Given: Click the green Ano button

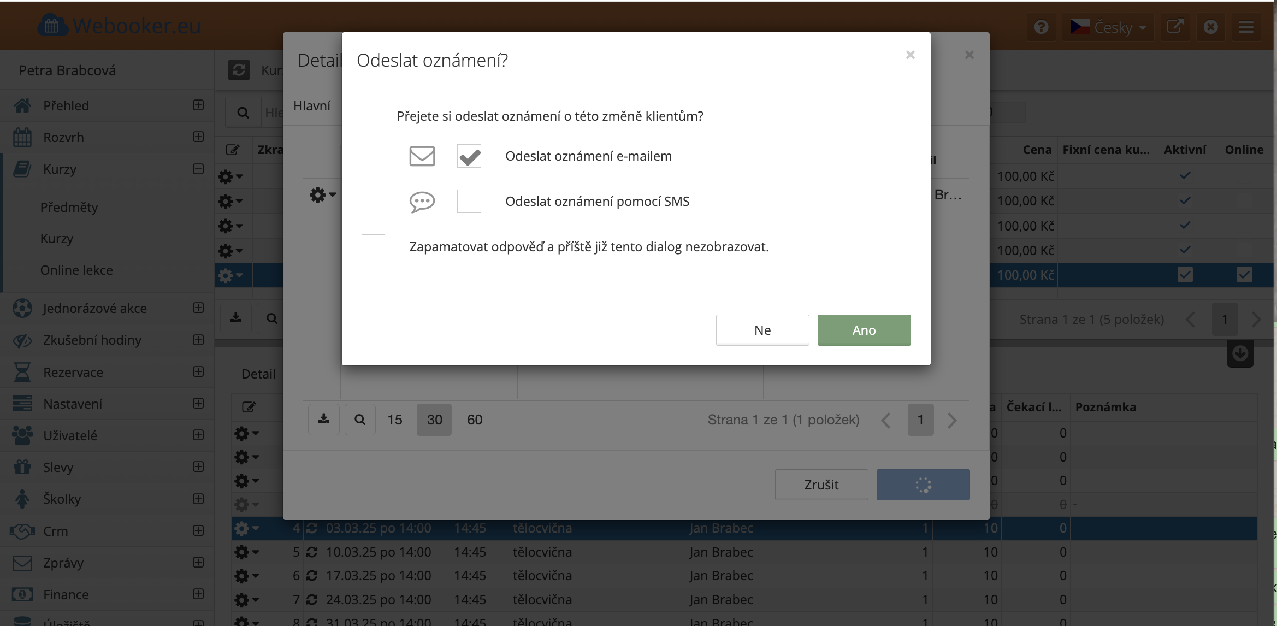Looking at the screenshot, I should coord(864,330).
